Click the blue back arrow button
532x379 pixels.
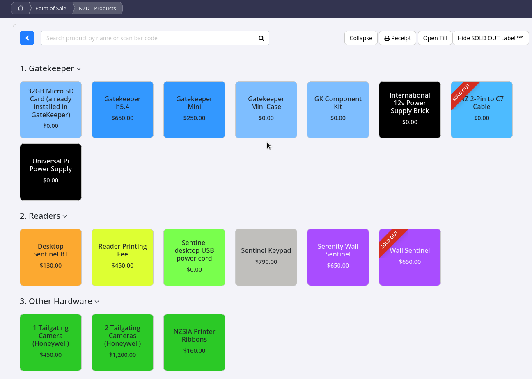click(x=27, y=38)
